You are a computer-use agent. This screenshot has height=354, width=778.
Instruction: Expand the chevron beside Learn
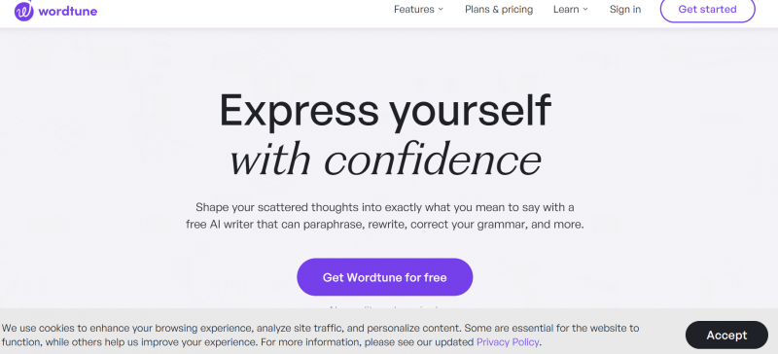[x=585, y=10]
